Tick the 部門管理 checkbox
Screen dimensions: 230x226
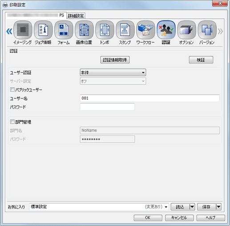(x=12, y=121)
